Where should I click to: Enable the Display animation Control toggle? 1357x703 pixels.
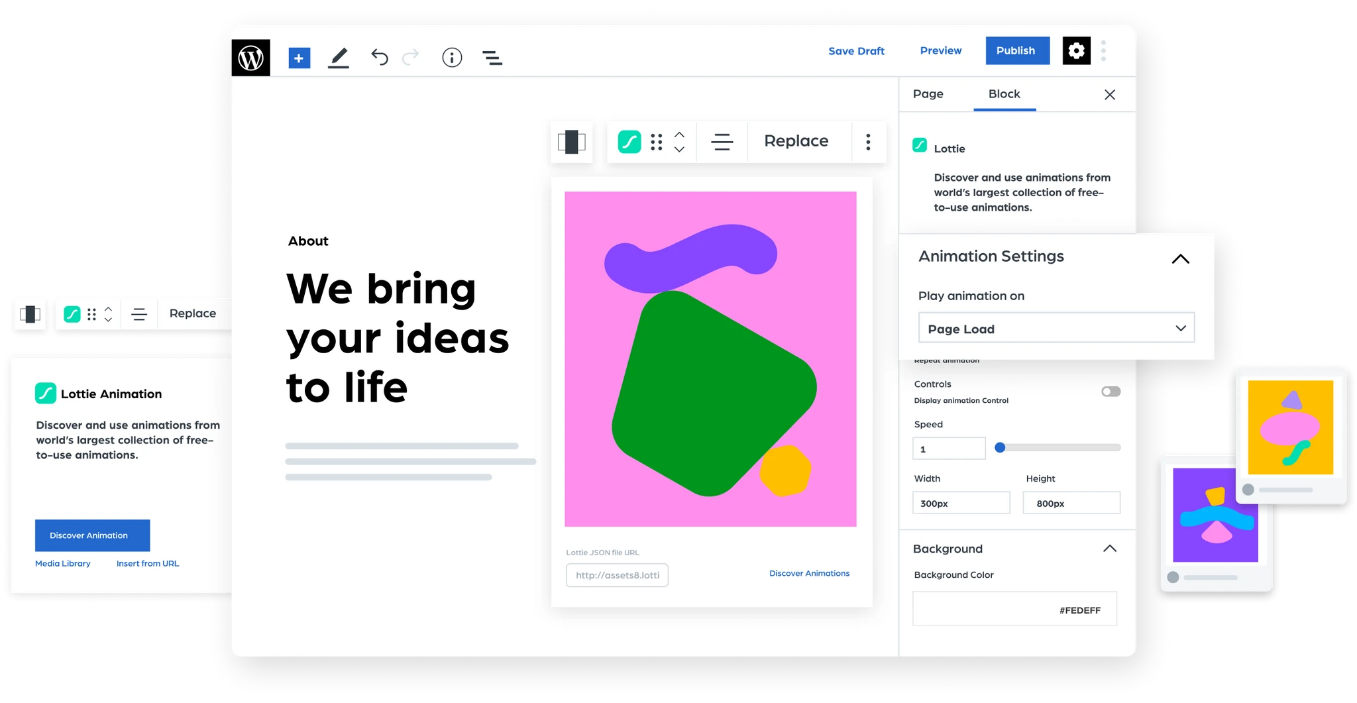[1111, 392]
